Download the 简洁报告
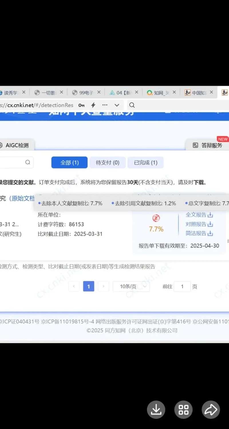Image resolution: width=229 pixels, height=429 pixels. pos(199,233)
